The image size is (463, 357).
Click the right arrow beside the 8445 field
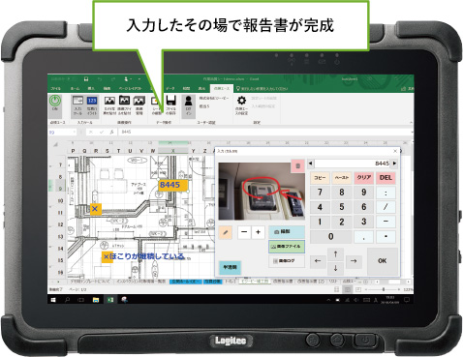coord(394,164)
